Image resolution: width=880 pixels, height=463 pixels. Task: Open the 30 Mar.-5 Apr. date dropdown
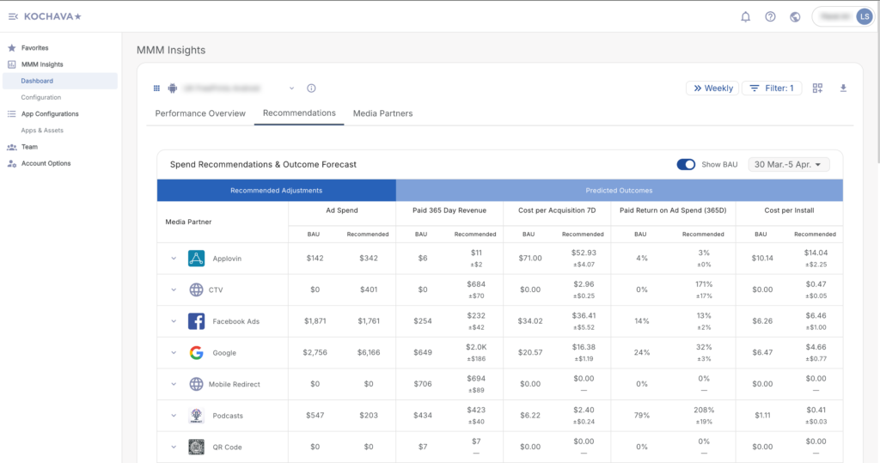tap(788, 164)
